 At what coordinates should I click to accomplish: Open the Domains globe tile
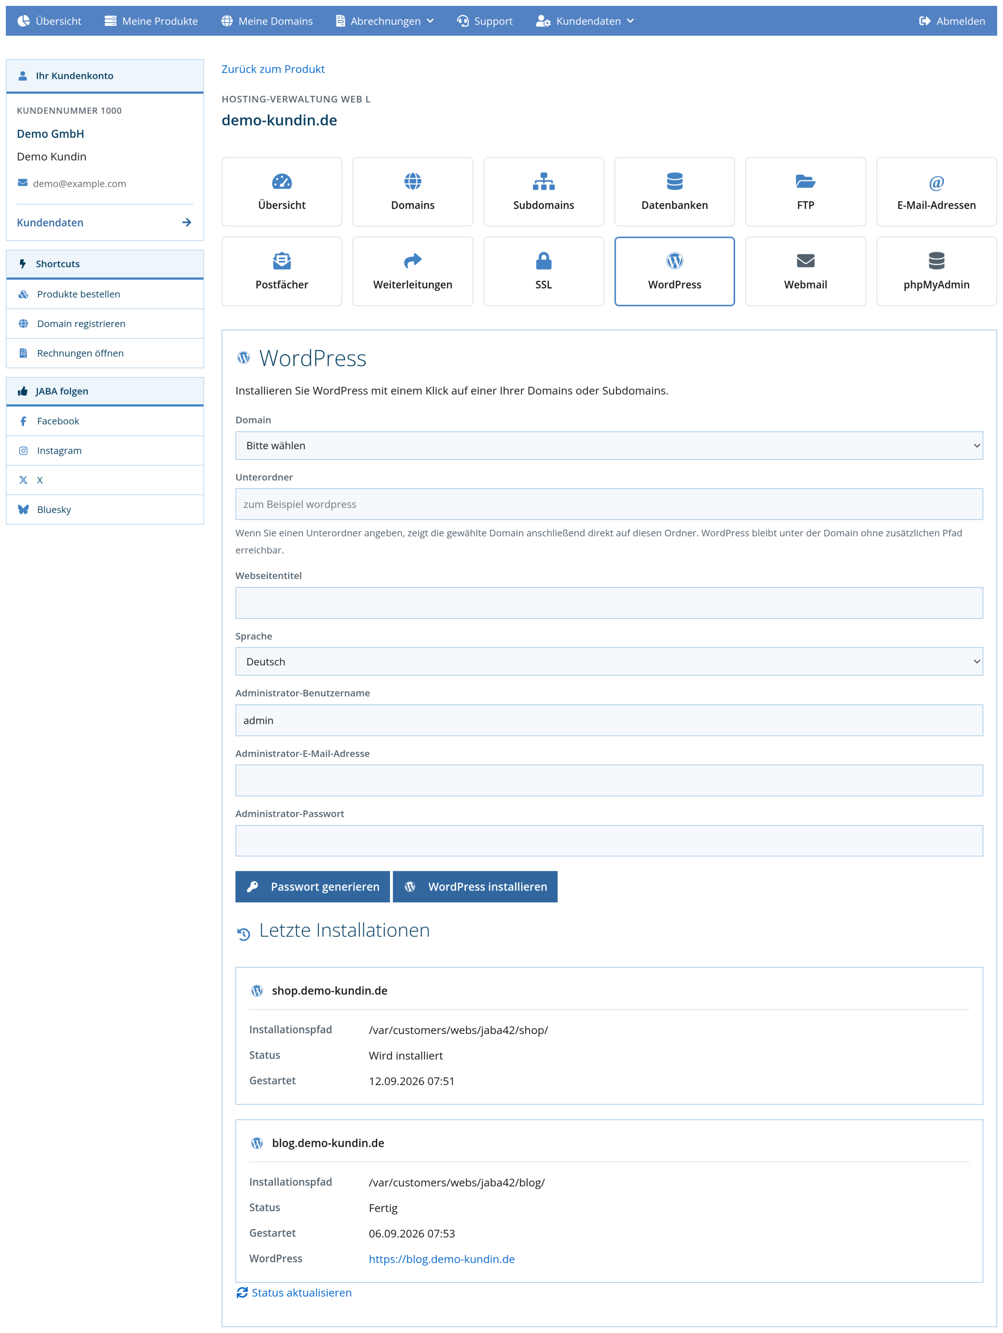(x=412, y=192)
